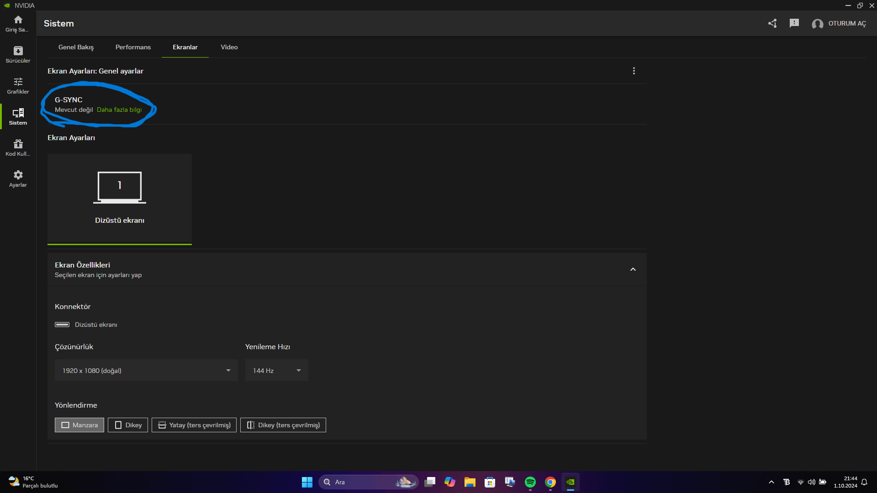Open the Kod Kullan gift icon
This screenshot has width=877, height=493.
click(18, 147)
